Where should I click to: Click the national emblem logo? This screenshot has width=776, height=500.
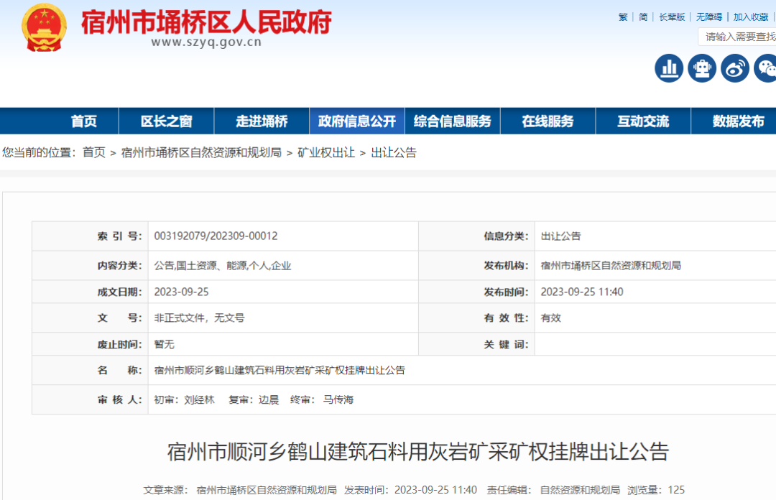point(44,27)
